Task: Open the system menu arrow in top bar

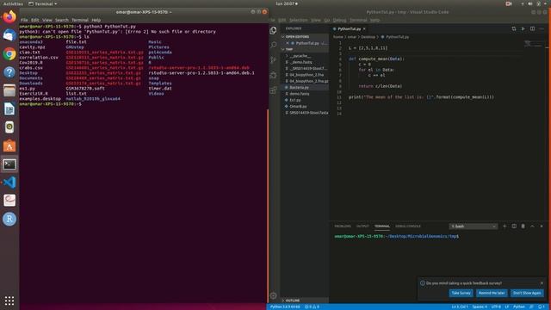Action: [546, 3]
